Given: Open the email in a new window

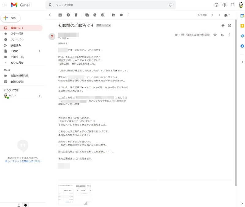Looking at the screenshot, I should click(x=229, y=25).
